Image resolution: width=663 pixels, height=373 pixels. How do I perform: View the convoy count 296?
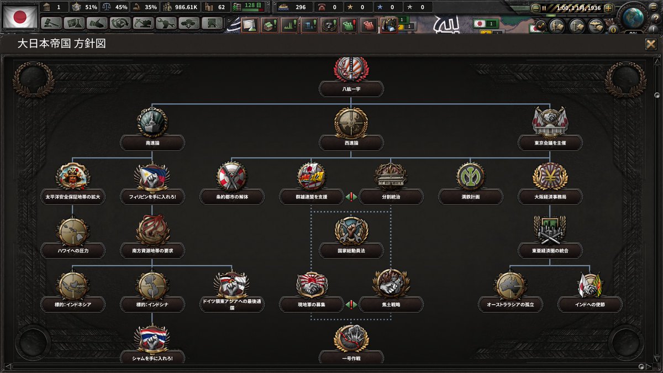point(293,7)
